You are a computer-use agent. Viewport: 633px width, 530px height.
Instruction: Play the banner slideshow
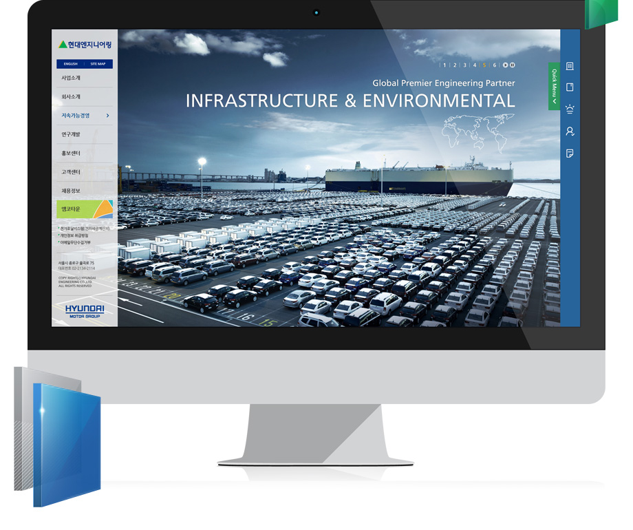pos(505,65)
